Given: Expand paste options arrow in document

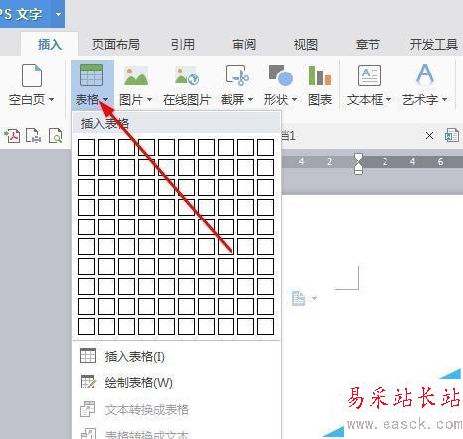Looking at the screenshot, I should coord(314,298).
